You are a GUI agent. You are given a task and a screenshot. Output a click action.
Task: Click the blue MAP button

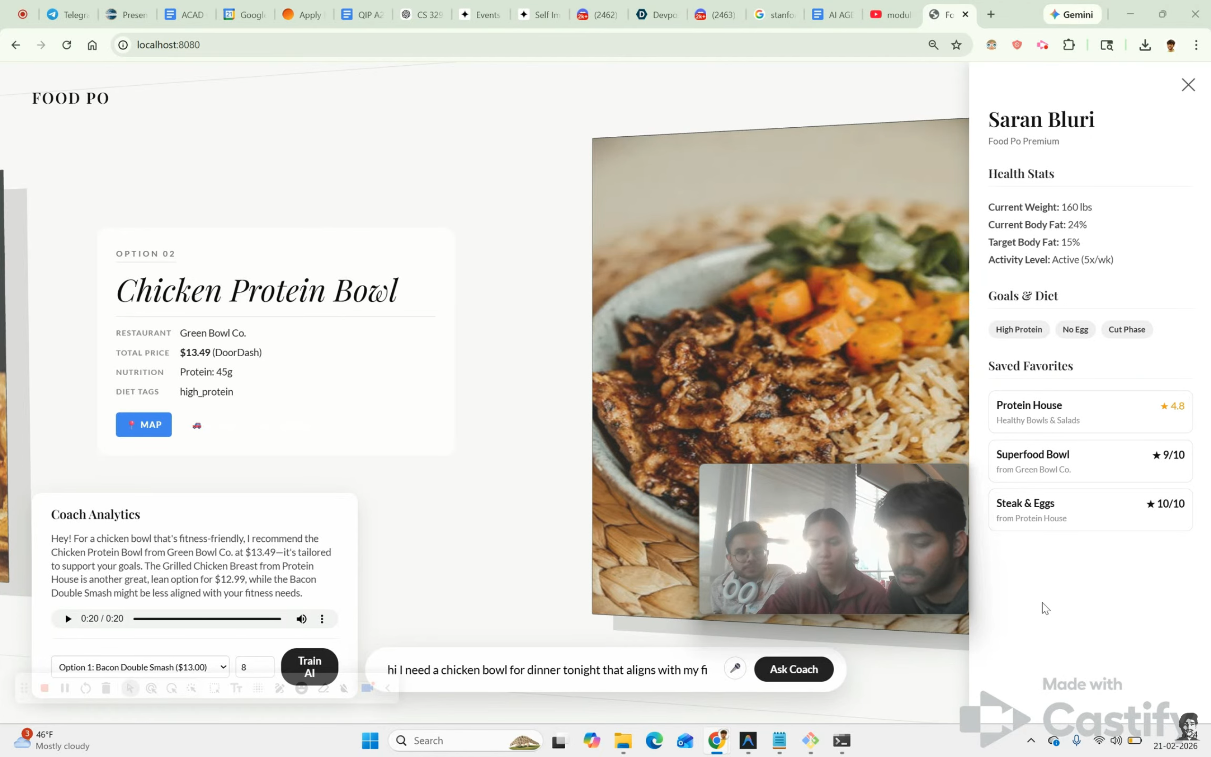coord(144,424)
